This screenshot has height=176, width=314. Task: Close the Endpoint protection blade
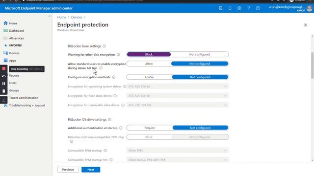305,25
